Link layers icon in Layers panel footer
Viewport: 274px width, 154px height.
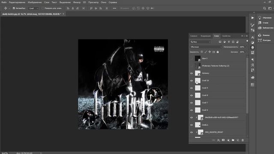click(x=214, y=140)
